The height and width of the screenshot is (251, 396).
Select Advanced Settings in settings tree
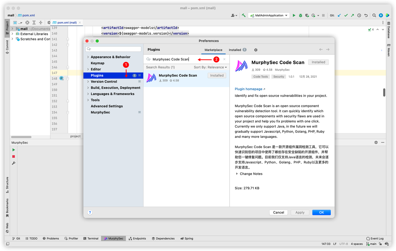coord(107,106)
